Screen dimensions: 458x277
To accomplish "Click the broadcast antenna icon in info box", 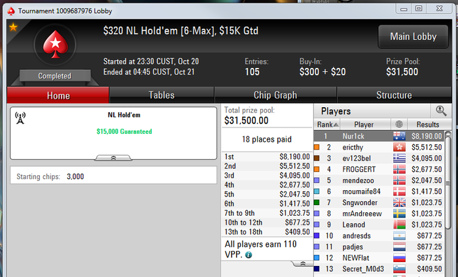I will click(x=20, y=118).
